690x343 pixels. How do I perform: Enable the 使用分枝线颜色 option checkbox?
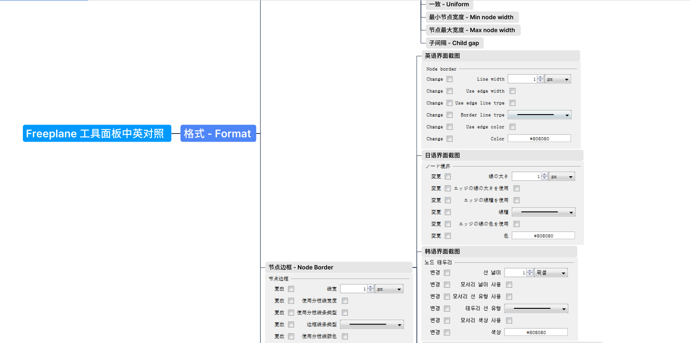point(345,336)
